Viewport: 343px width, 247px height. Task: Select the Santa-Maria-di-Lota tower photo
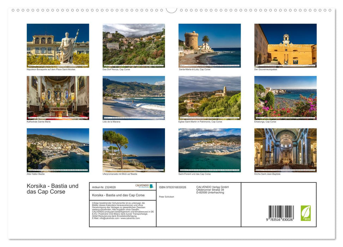[x=209, y=46]
